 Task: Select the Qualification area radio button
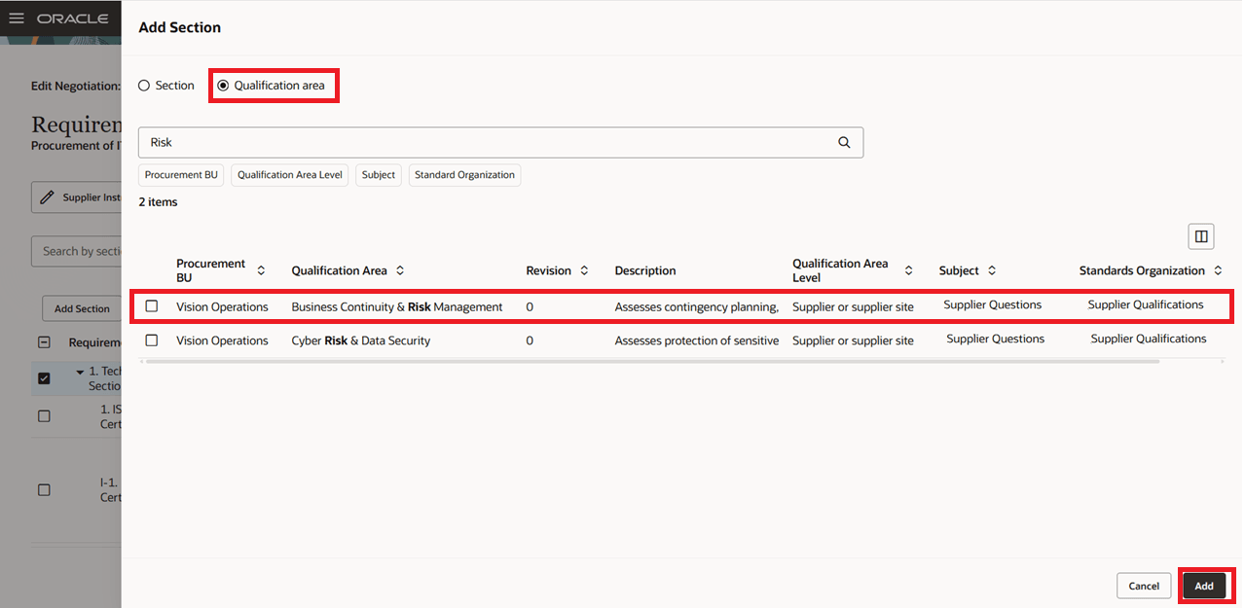(223, 86)
